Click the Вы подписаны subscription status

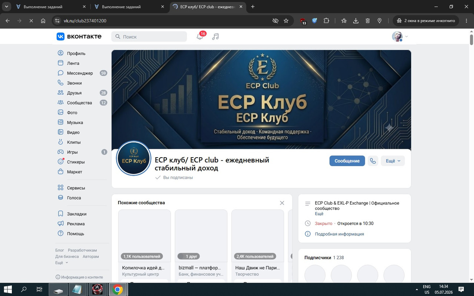174,178
